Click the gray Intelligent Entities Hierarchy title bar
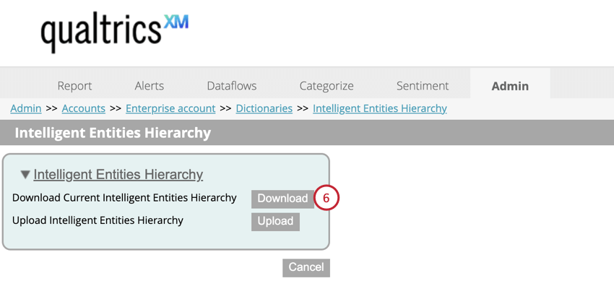614x307 pixels. [307, 133]
